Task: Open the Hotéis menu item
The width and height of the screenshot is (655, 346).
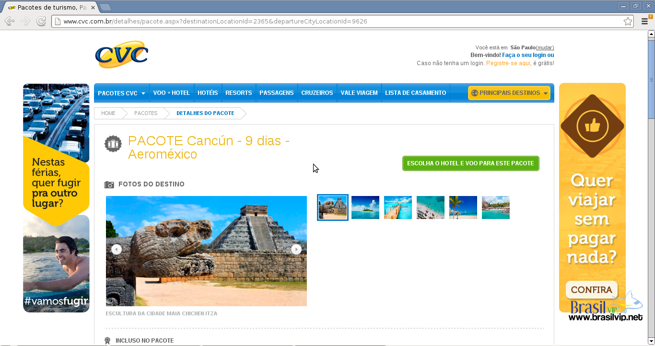Action: (208, 93)
